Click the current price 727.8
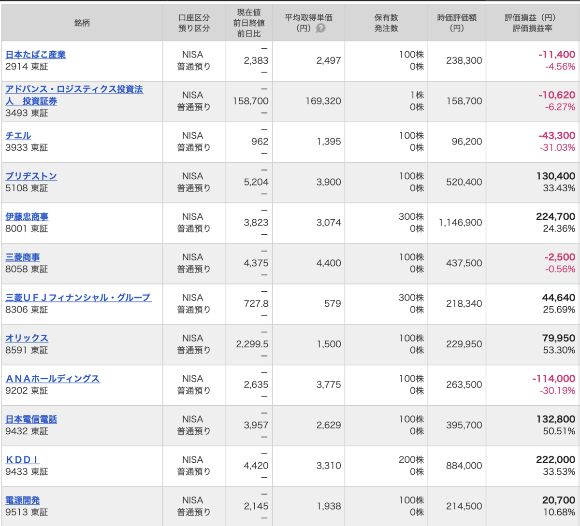The height and width of the screenshot is (526, 580). [256, 304]
